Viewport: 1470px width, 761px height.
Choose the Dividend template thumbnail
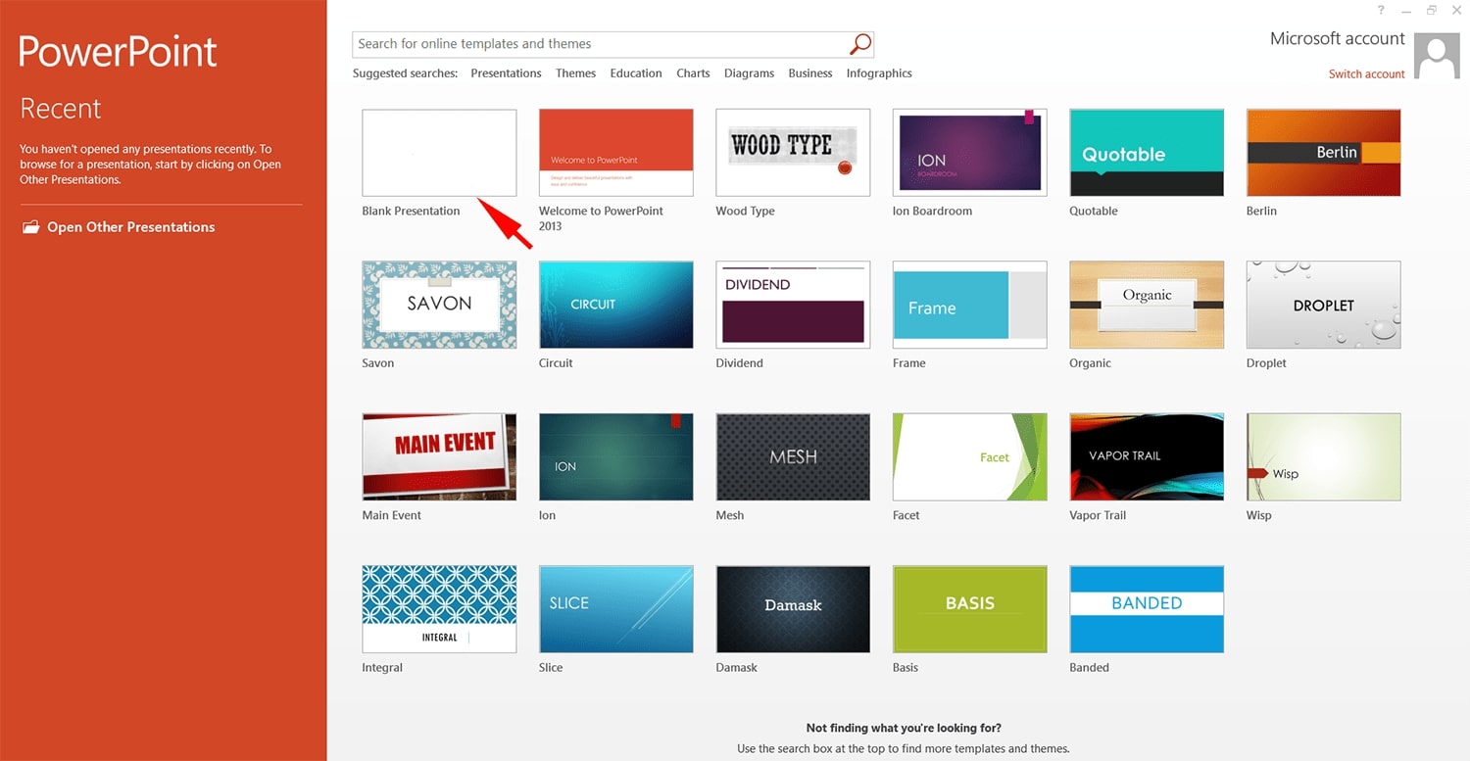coord(793,305)
